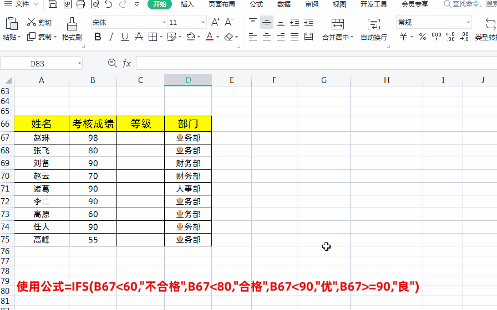The width and height of the screenshot is (497, 310).
Task: Click the Print icon in quick access toolbar
Action: pyautogui.click(x=81, y=4)
